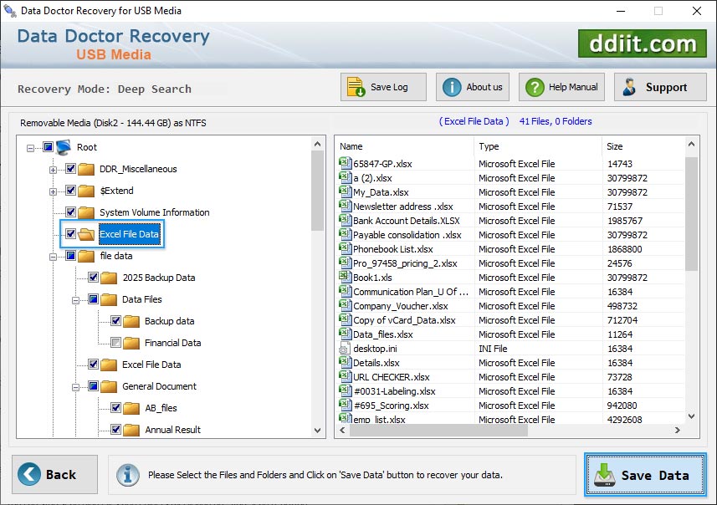717x505 pixels.
Task: Click the file list vertical scrollbar thumb
Action: [691, 214]
